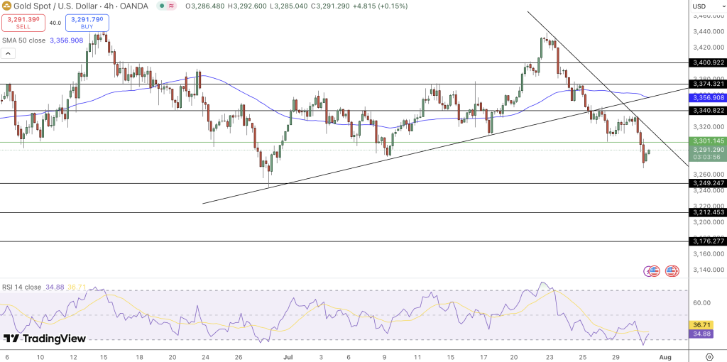
Task: Click the 23 date on time axis
Action: (x=549, y=357)
